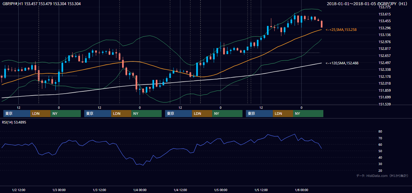Click price axis value 152.657
Image resolution: width=412 pixels, height=193 pixels.
coord(385,56)
